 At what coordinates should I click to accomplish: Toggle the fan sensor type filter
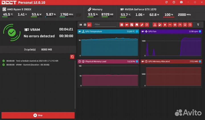pos(175,25)
